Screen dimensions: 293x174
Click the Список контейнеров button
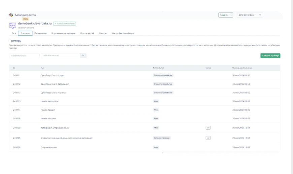click(x=65, y=23)
